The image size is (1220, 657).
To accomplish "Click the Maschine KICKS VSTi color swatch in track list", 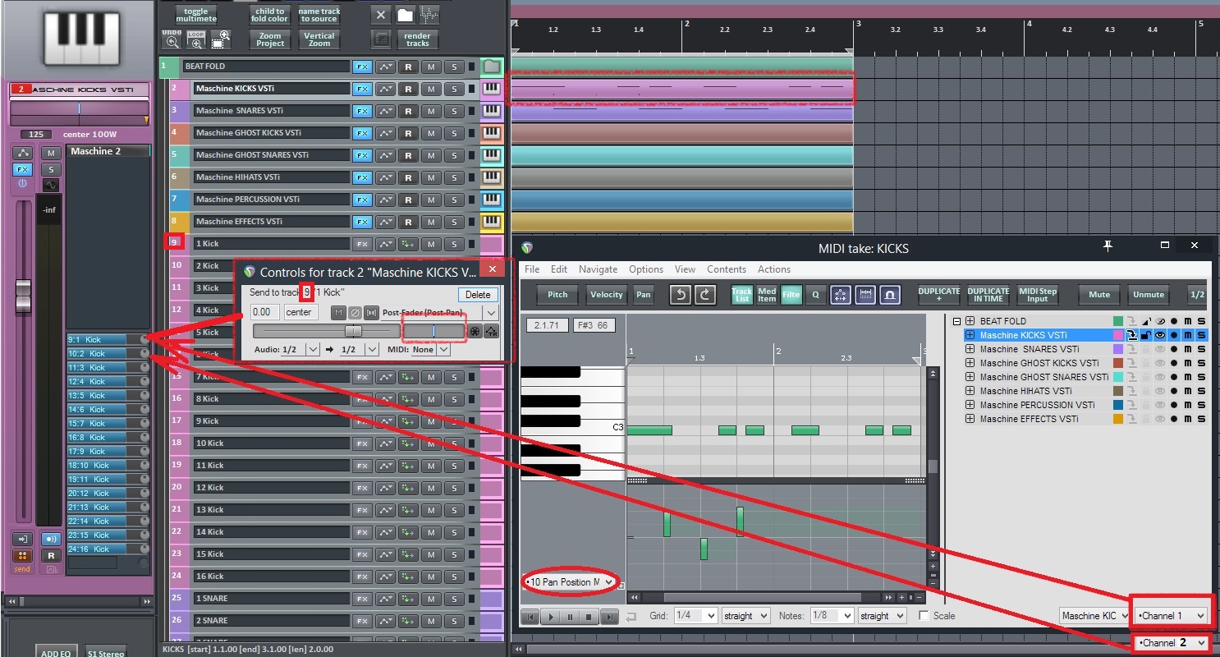I will tap(1118, 335).
